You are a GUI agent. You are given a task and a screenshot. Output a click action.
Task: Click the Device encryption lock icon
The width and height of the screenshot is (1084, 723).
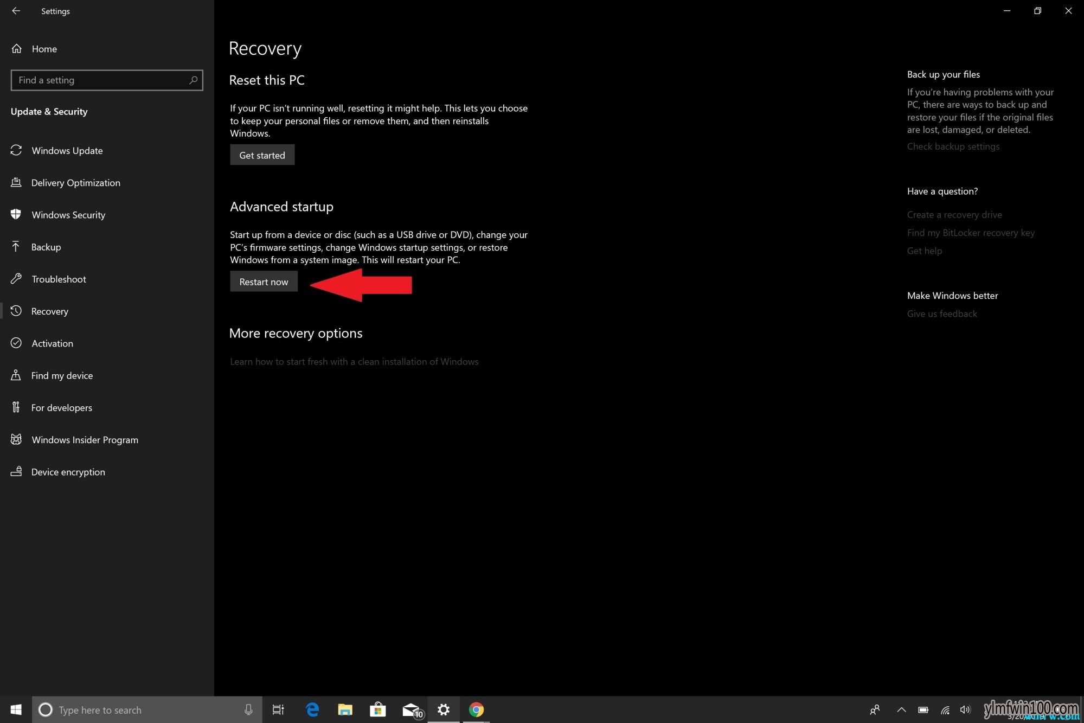(16, 471)
